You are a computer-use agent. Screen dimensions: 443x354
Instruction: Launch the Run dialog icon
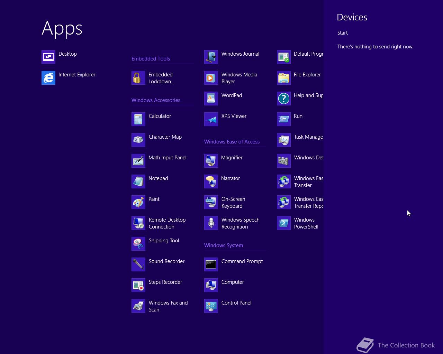click(x=284, y=119)
